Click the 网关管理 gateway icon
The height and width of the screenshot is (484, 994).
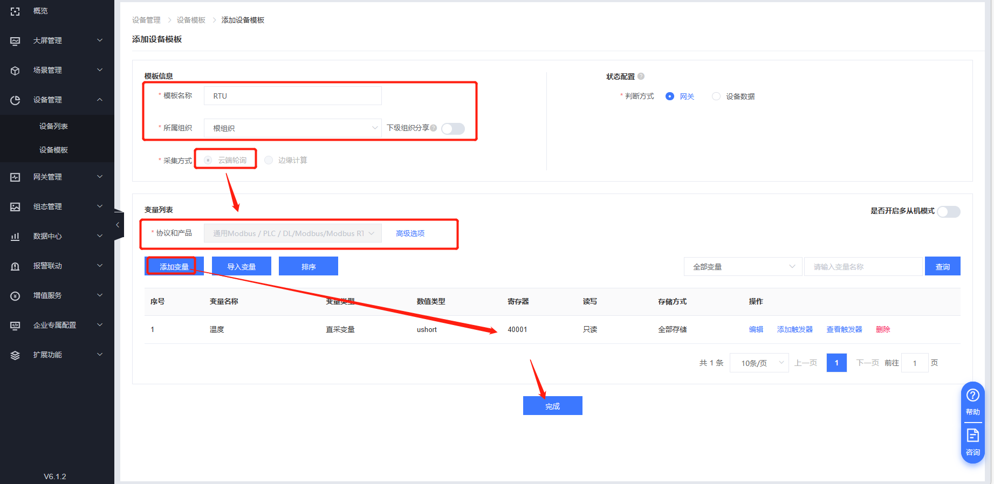pyautogui.click(x=15, y=177)
